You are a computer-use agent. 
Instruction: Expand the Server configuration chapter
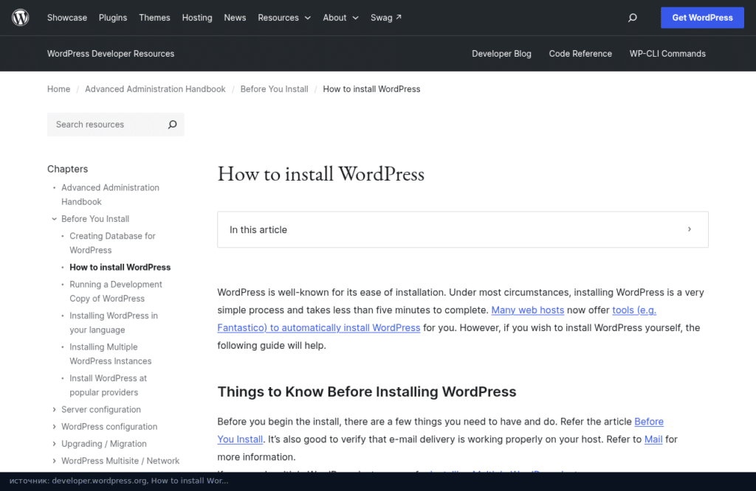54,410
